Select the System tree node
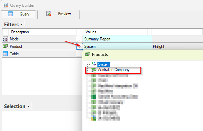Screen dimensions: 203x131 pos(104,64)
